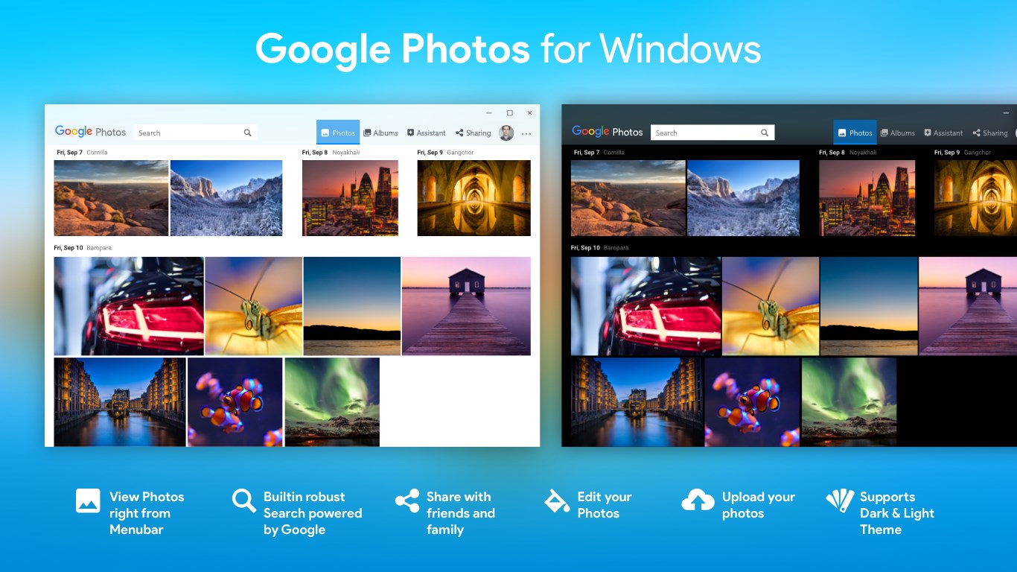Open boathouse pier photo in light window
The width and height of the screenshot is (1017, 572).
(x=466, y=306)
